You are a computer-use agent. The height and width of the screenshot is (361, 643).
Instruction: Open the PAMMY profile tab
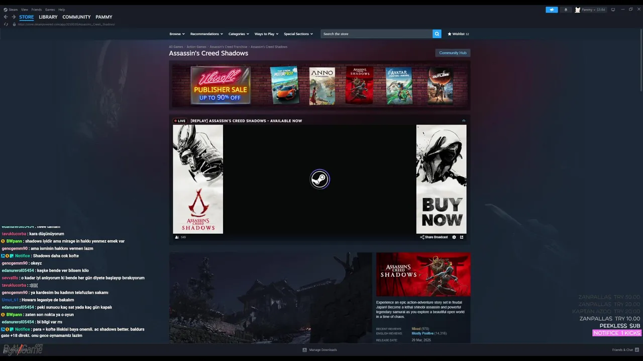pos(104,17)
